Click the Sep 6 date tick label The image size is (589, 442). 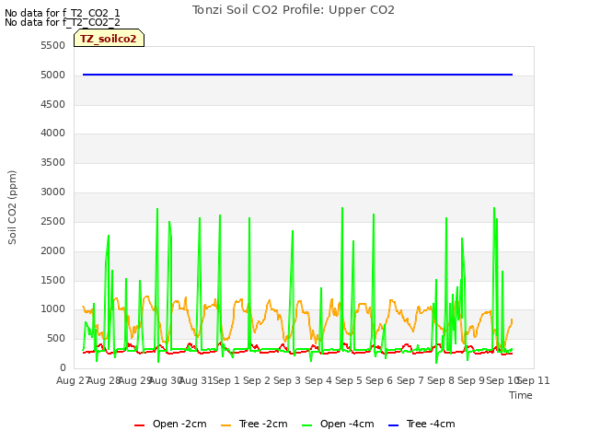379,380
